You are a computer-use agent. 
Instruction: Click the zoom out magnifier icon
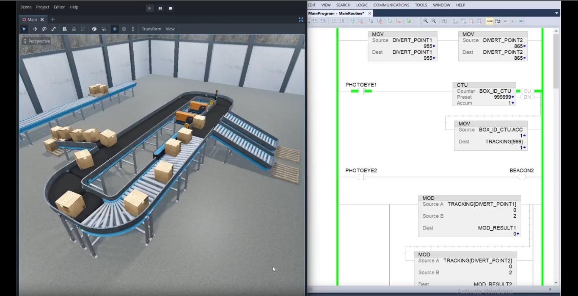click(434, 21)
